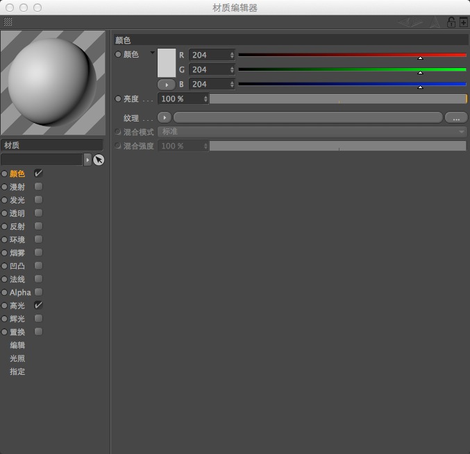This screenshot has width=470, height=454.
Task: Click the light gray color swatch
Action: pos(167,62)
